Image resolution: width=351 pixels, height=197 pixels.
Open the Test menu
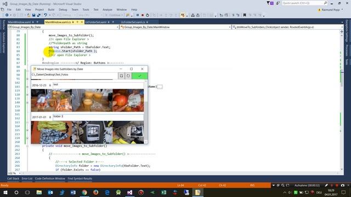(x=96, y=10)
